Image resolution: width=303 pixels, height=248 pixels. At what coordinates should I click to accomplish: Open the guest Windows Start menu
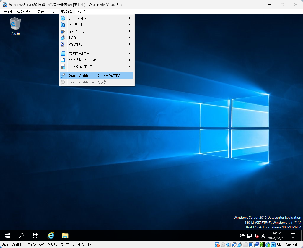tap(7, 235)
